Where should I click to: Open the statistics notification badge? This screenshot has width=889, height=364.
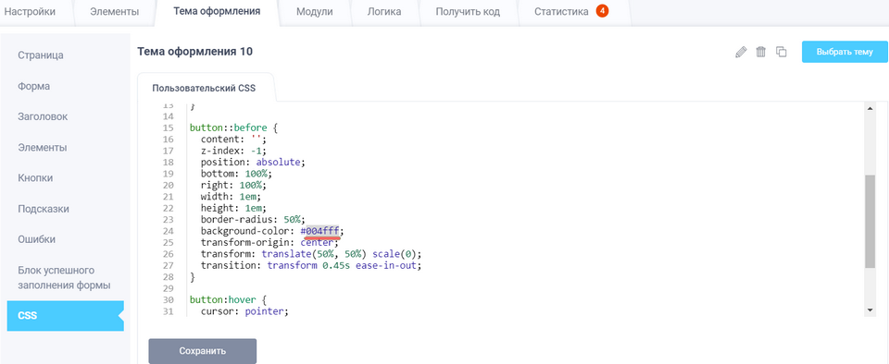click(602, 11)
